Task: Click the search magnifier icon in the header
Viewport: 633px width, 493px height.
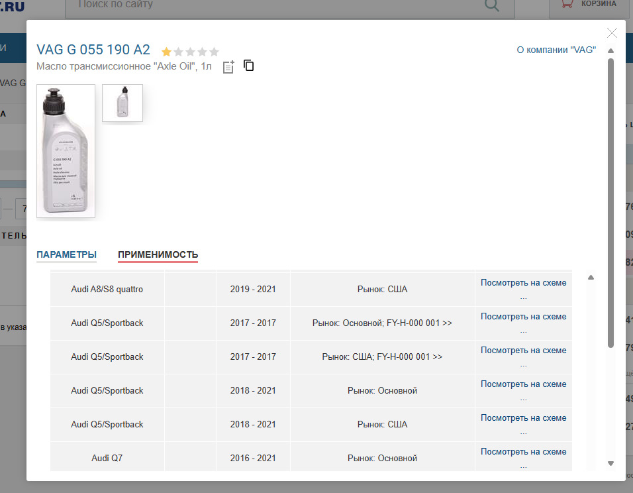Action: click(x=491, y=5)
